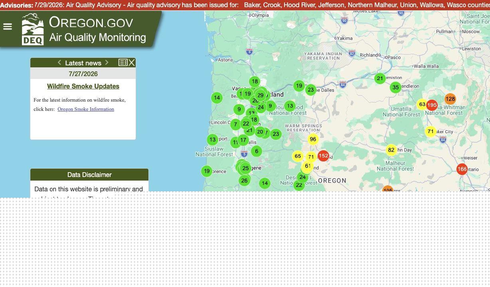Close the Latest news panel
Viewport: 490px width, 287px height.
pyautogui.click(x=132, y=63)
